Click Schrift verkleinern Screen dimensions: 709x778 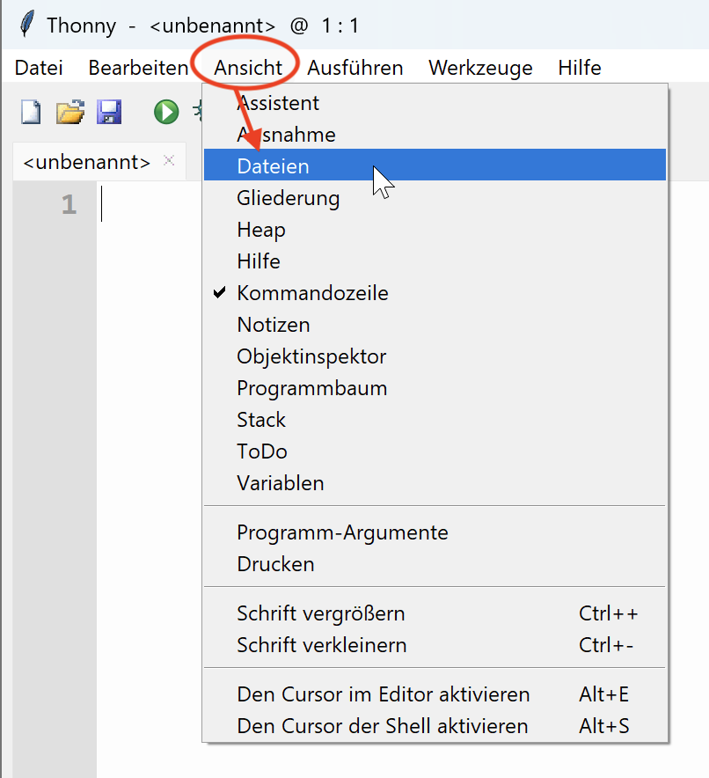[x=321, y=645]
